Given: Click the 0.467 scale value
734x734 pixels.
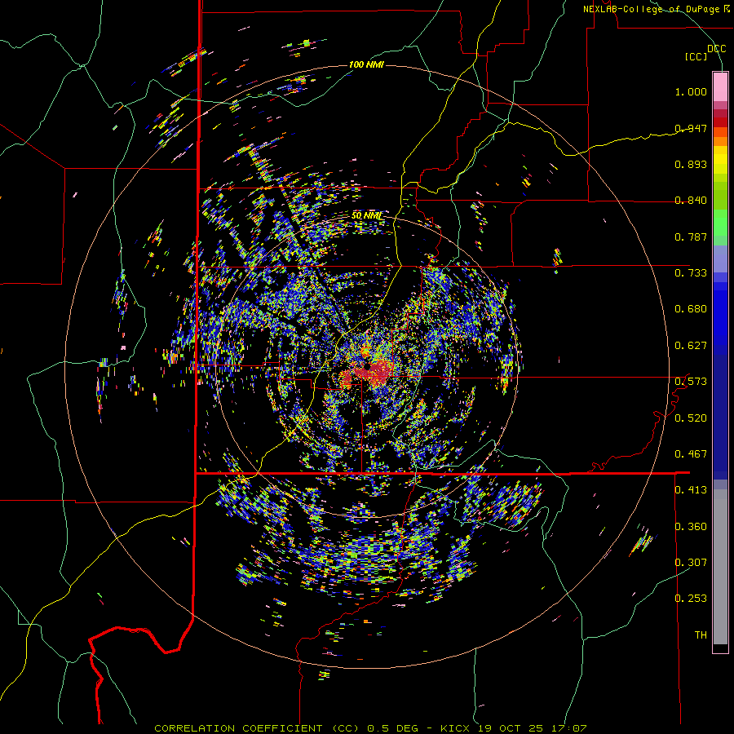Looking at the screenshot, I should [691, 454].
